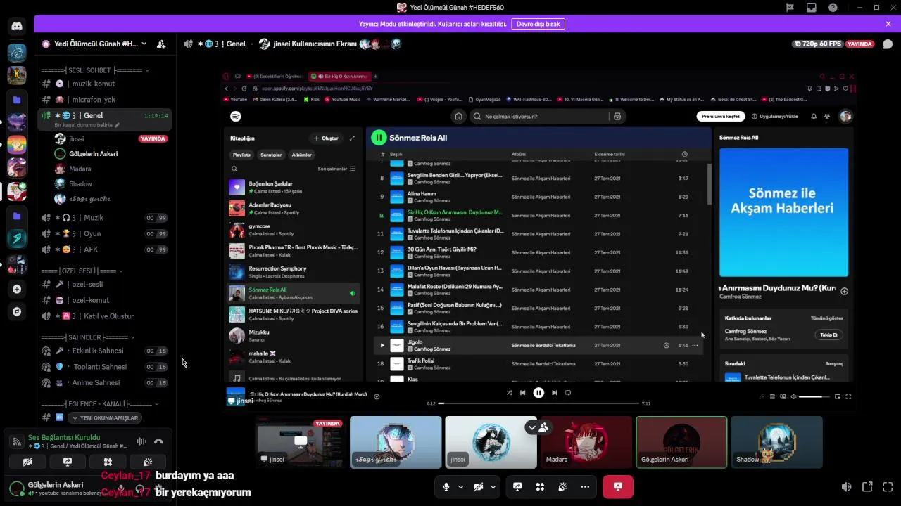Click the Add a Server plus icon
Viewport: 901px width, 506px height.
(x=17, y=289)
